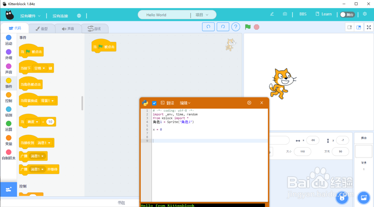The width and height of the screenshot is (374, 207).
Task: Click the camera screenshot icon
Action: pyautogui.click(x=285, y=14)
